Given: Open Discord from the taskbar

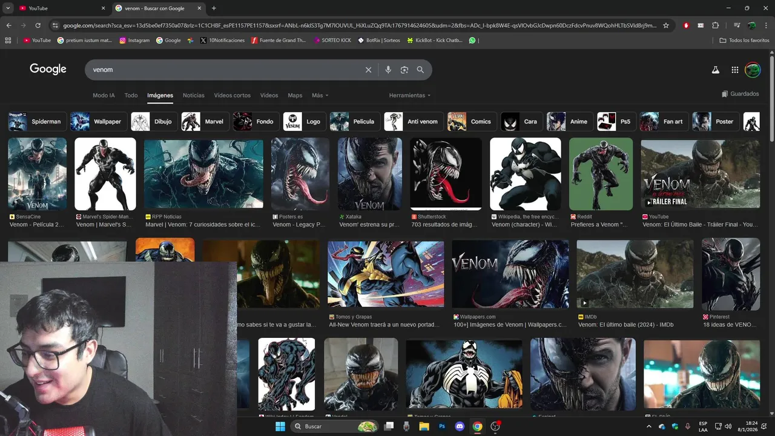Looking at the screenshot, I should (460, 426).
